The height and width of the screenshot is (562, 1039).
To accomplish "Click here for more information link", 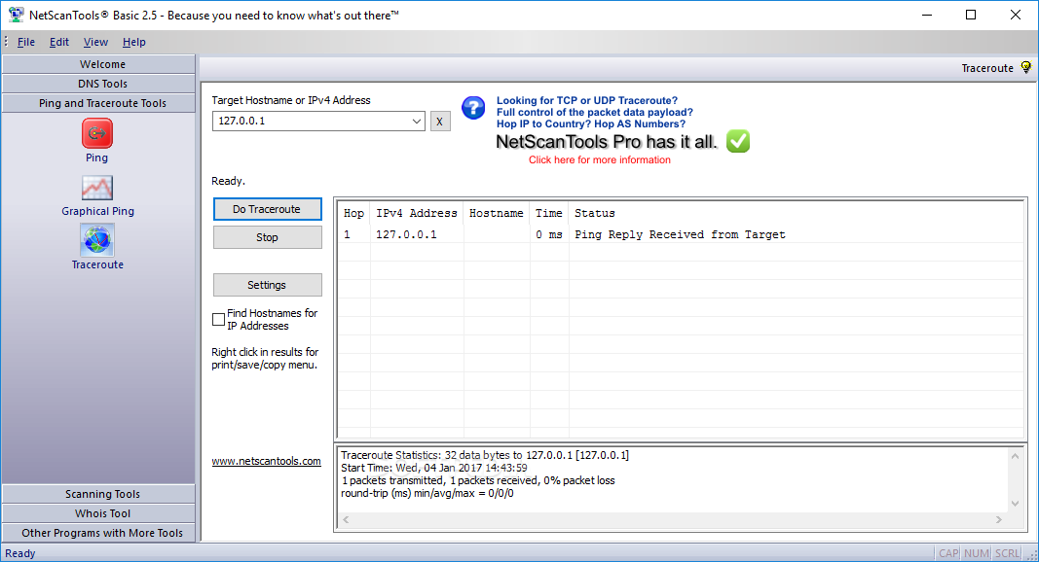I will coord(600,159).
